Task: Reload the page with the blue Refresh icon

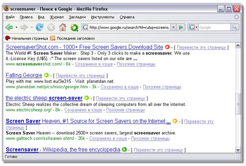Action: pos(39,27)
